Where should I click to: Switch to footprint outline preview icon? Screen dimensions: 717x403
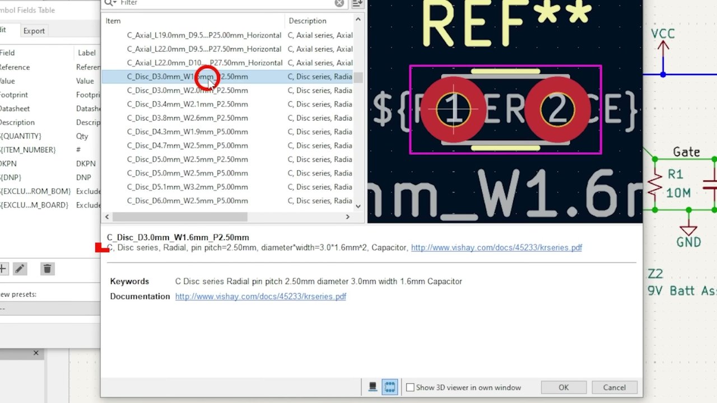[x=390, y=387]
